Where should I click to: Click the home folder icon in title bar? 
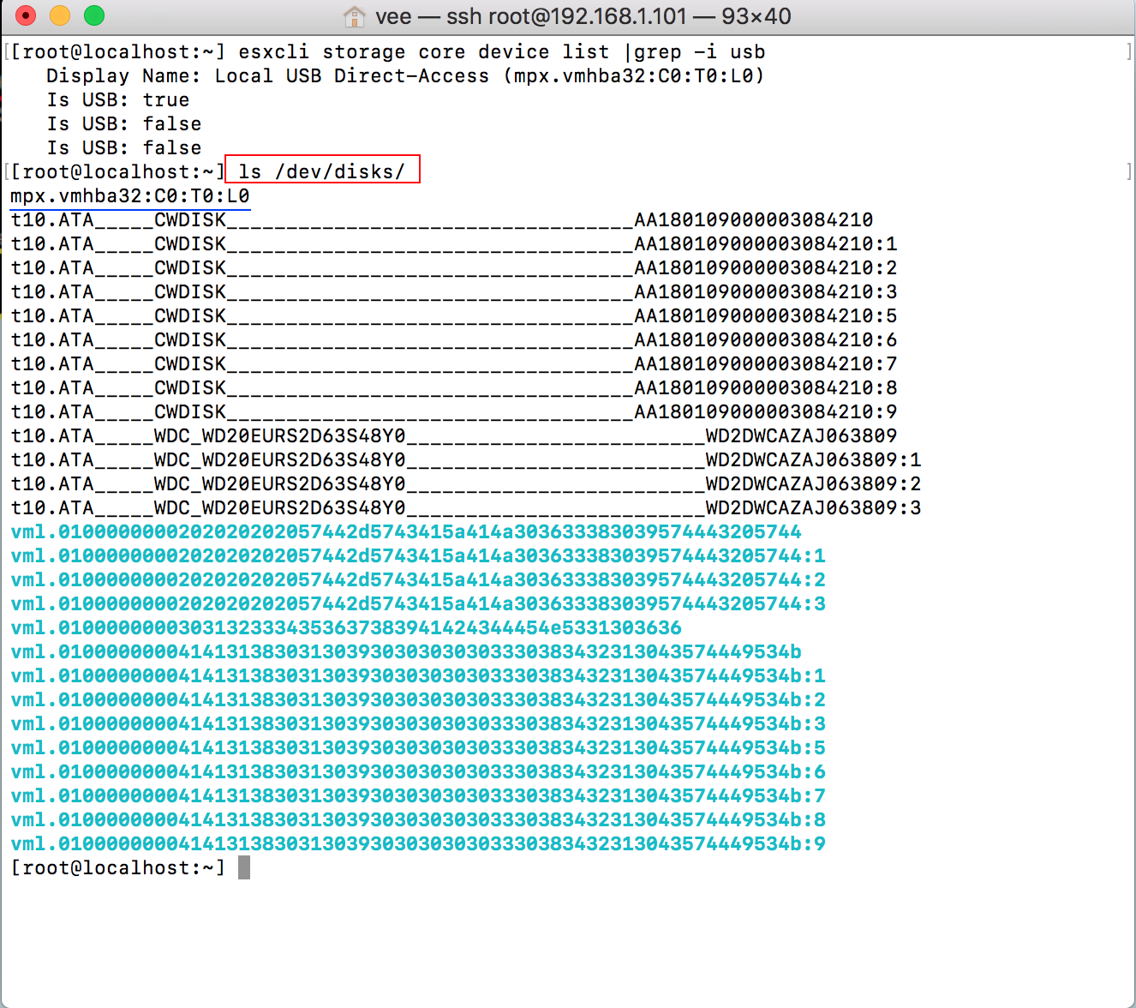pyautogui.click(x=354, y=16)
